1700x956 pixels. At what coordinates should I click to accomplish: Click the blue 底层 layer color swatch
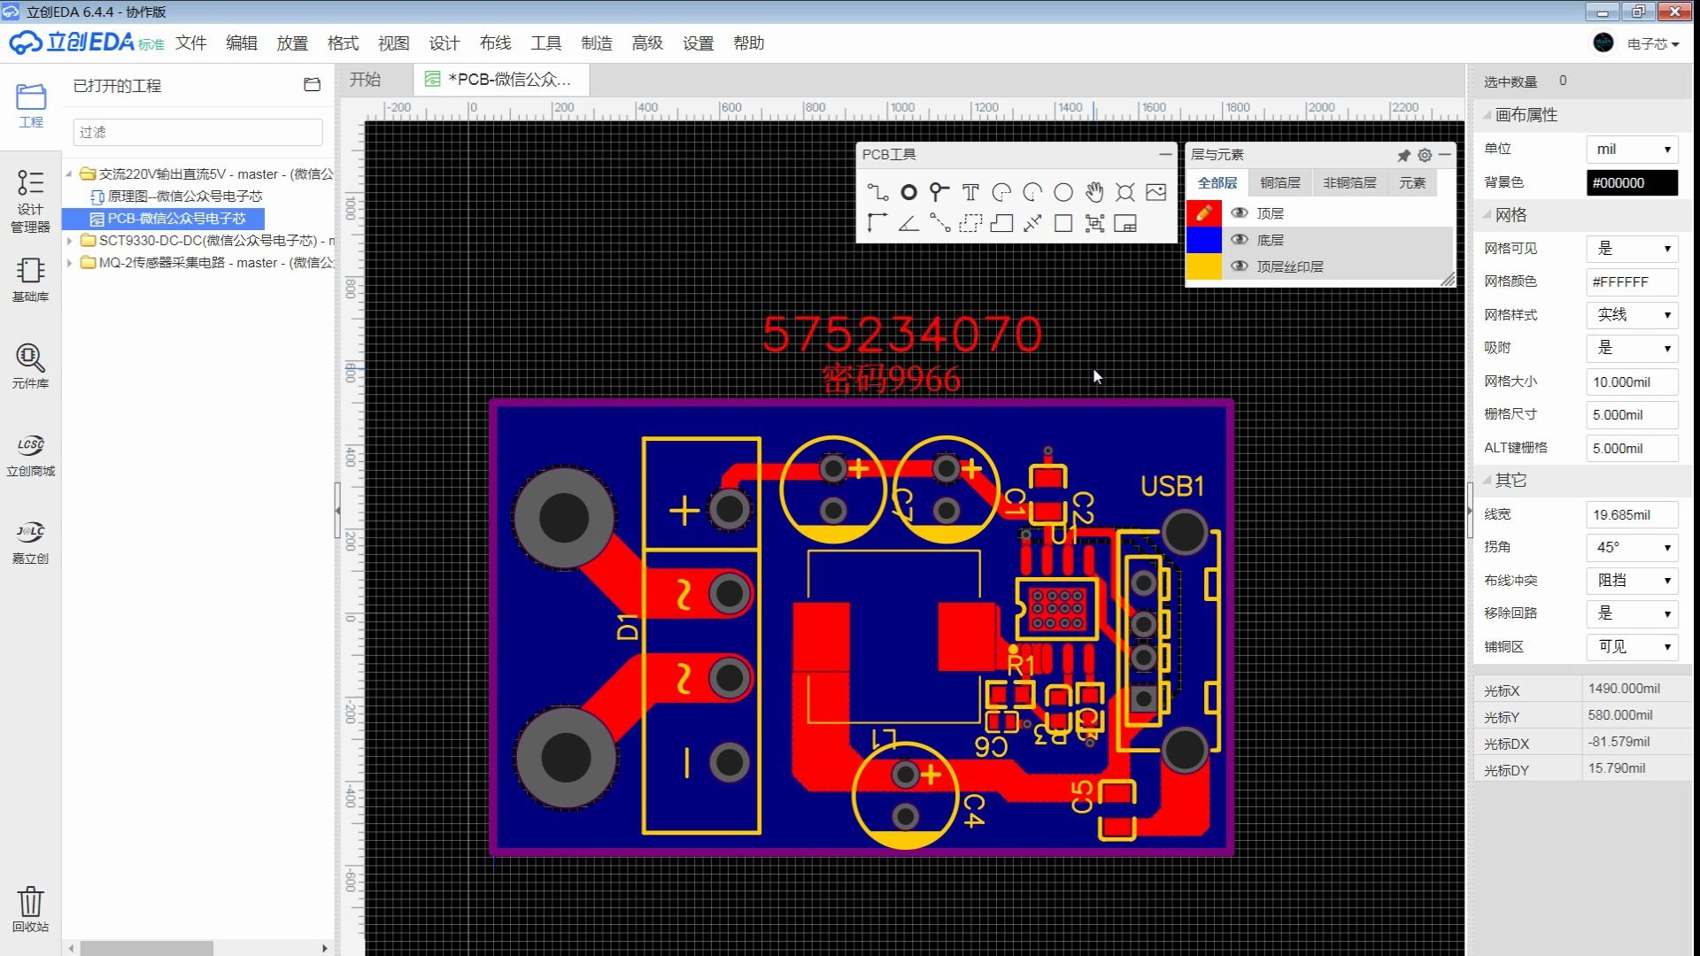1203,240
